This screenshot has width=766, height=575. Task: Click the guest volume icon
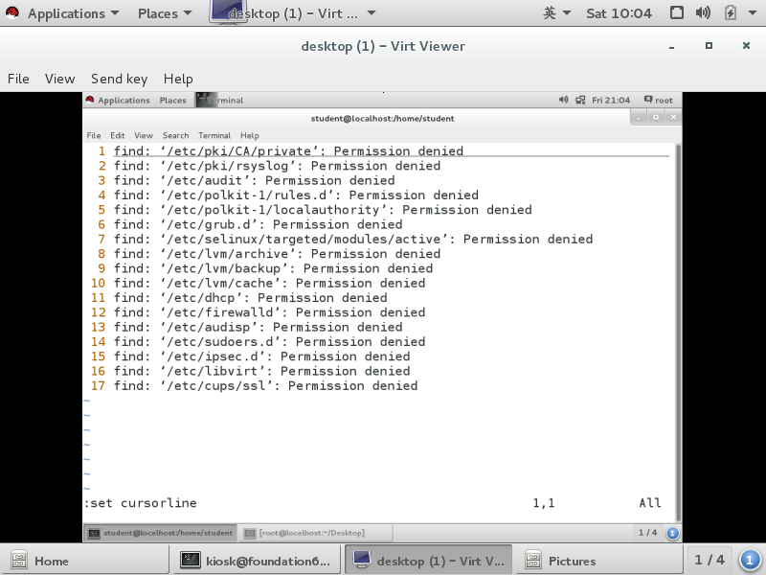coord(563,100)
